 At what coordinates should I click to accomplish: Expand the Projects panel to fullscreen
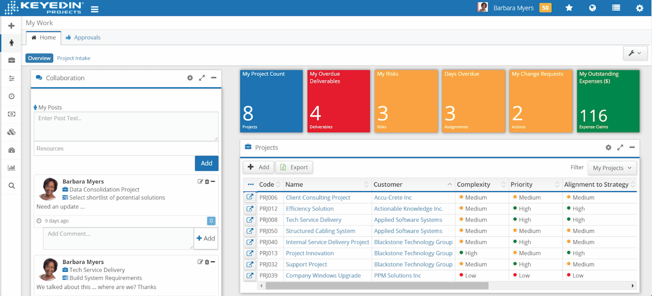click(x=620, y=148)
